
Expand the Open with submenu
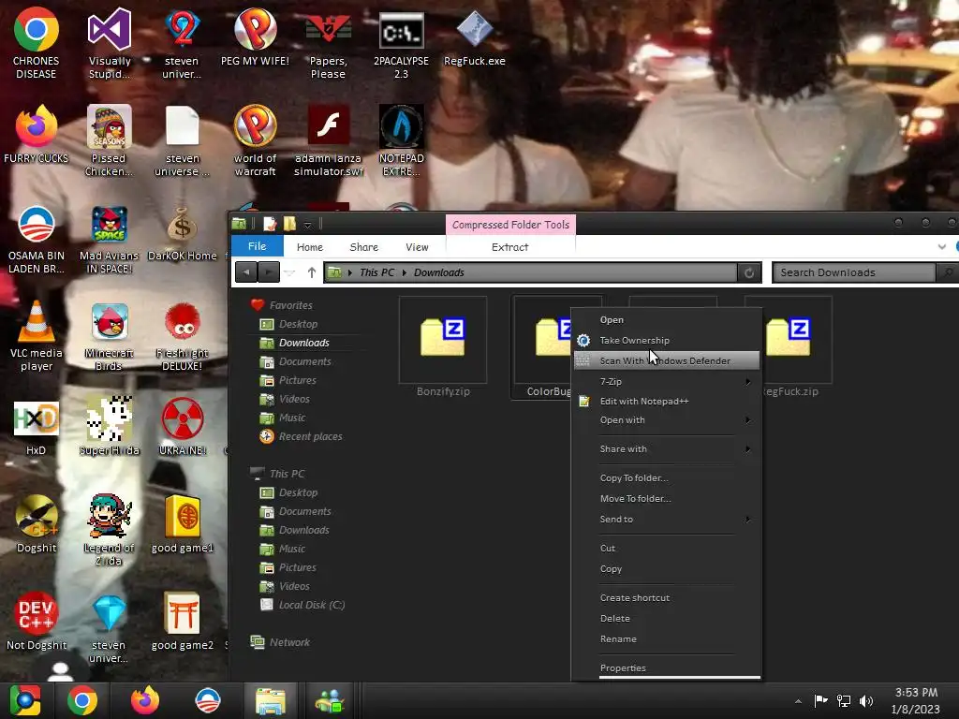[x=667, y=420]
